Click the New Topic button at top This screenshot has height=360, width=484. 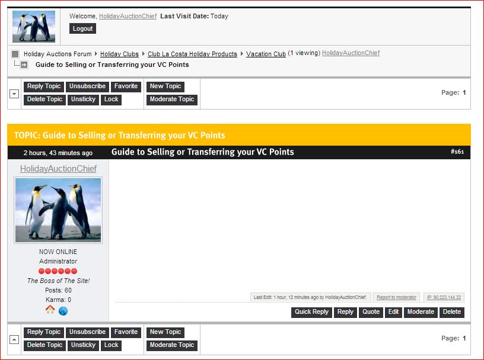pos(165,86)
